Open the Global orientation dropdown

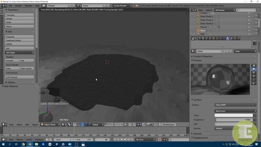98,125
